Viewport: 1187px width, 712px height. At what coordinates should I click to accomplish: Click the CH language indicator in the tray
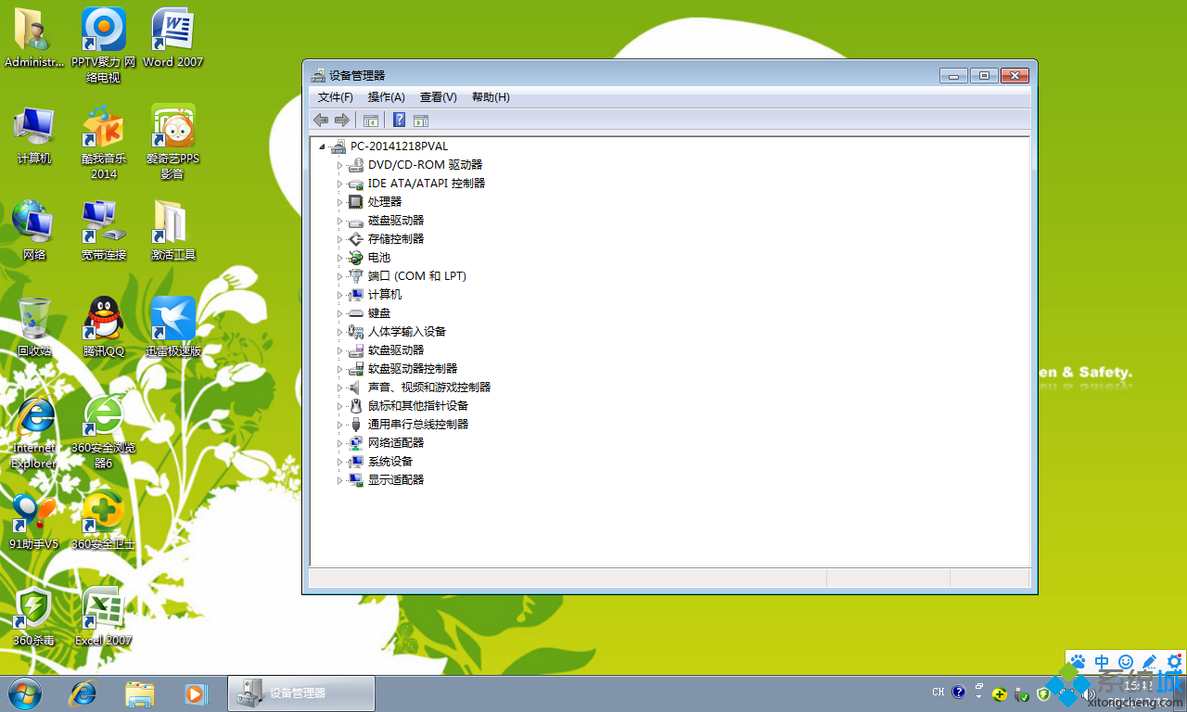coord(938,692)
